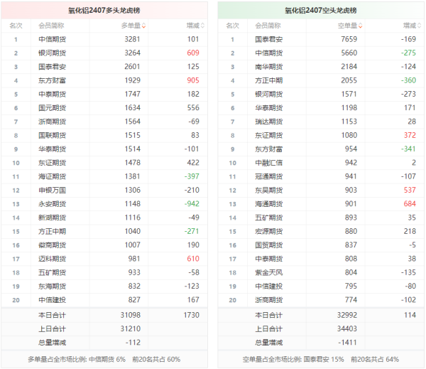Click short table 名次 column header
This screenshot has height=369, width=426.
tap(233, 26)
